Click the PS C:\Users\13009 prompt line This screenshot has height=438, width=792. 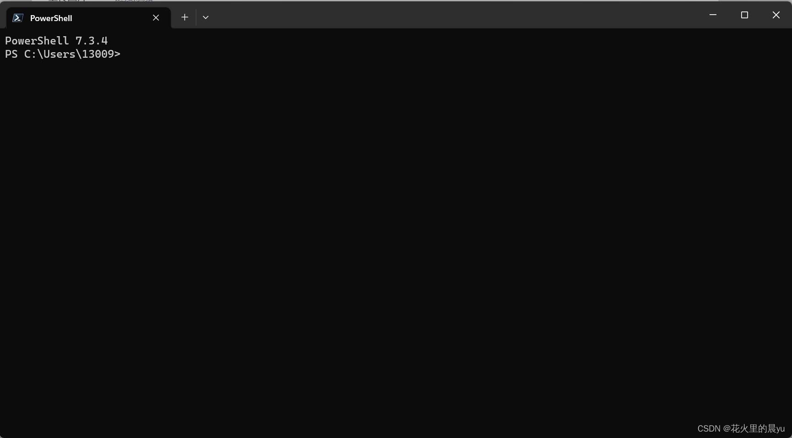[63, 54]
